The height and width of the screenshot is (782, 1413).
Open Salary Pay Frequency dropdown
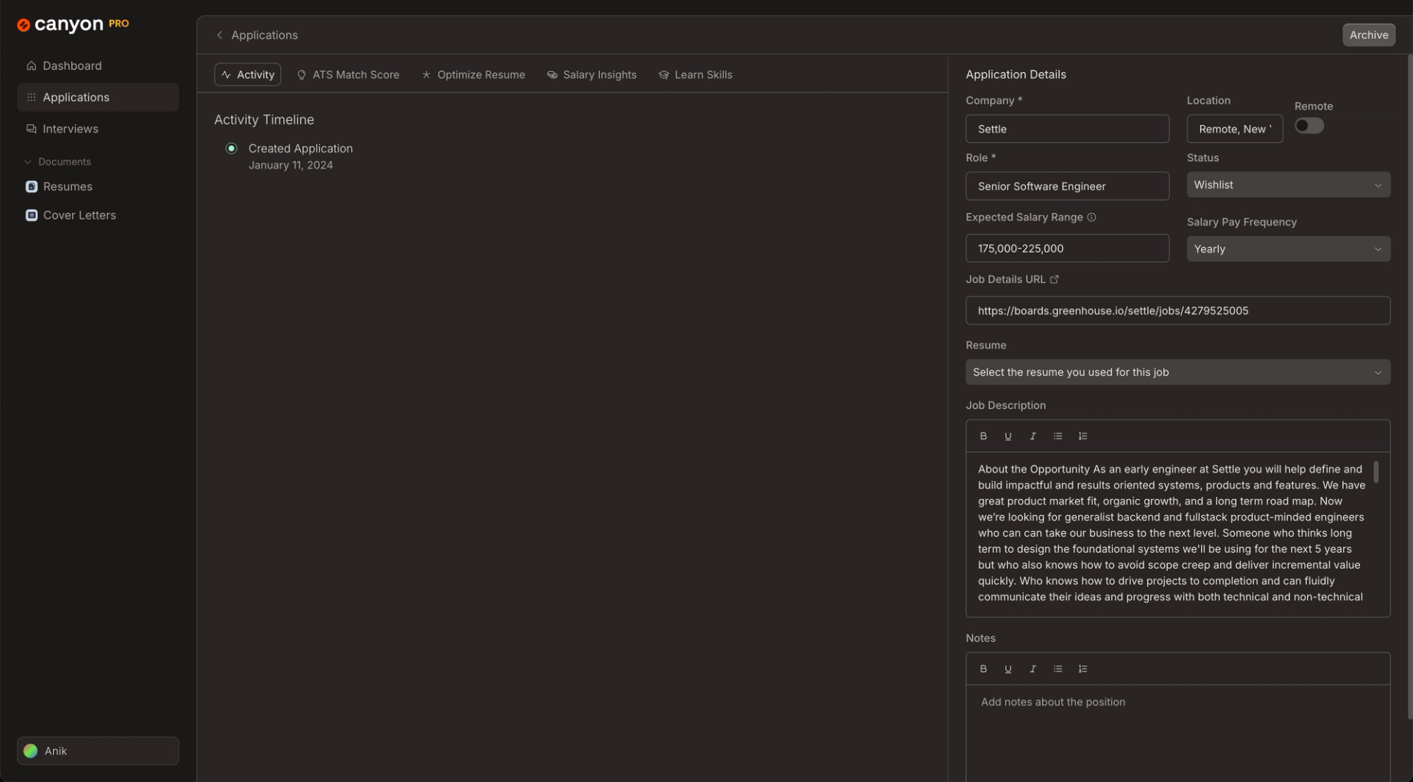point(1288,249)
